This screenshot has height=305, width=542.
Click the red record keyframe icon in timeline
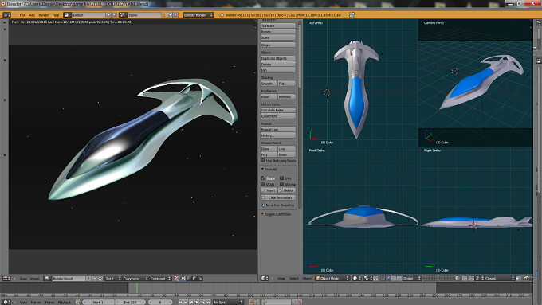tap(252, 303)
